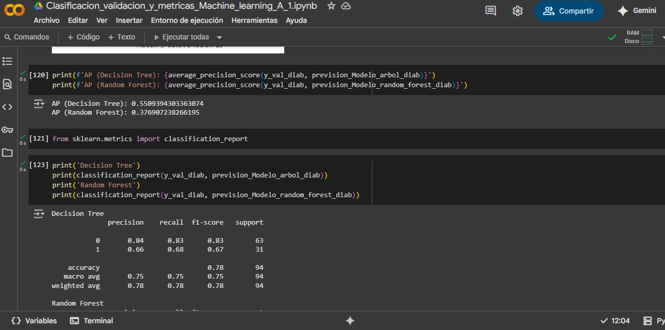Add a new Texto cell

coord(121,37)
